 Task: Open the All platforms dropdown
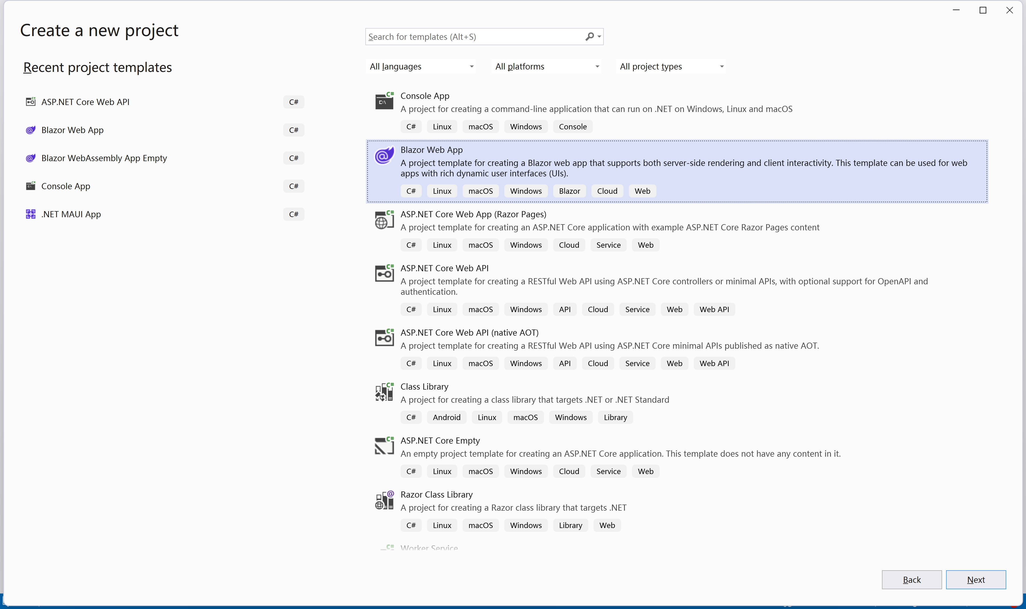pyautogui.click(x=546, y=67)
